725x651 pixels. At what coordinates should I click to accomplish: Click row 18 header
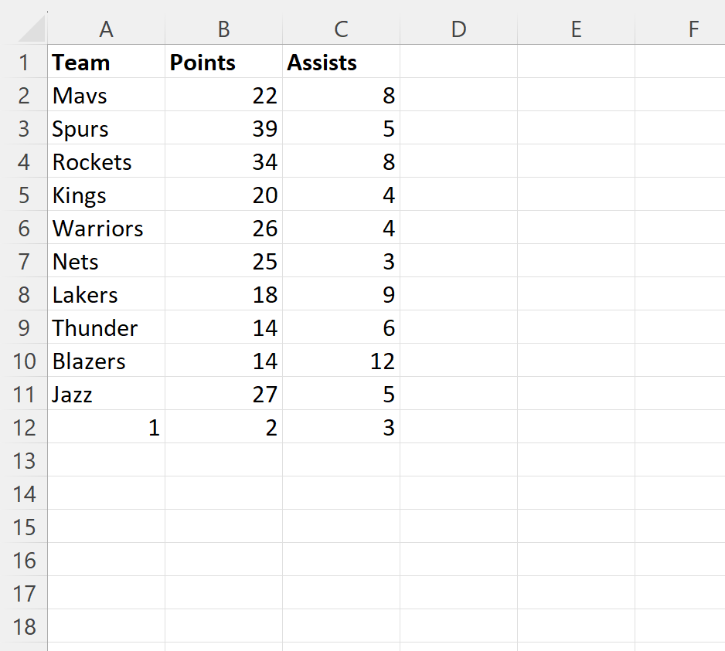[24, 626]
